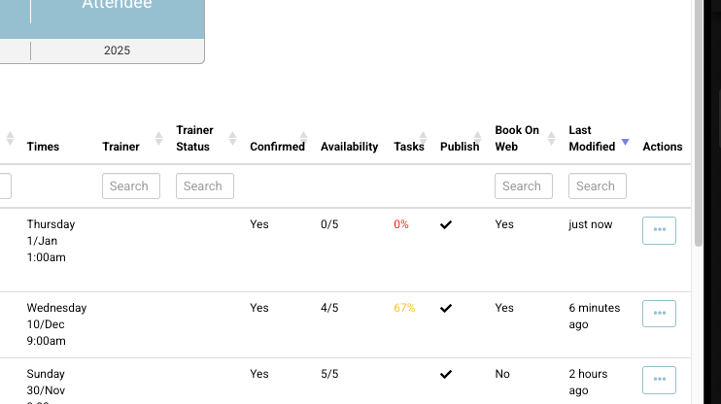
Task: Click Publish checkmark in Wednesday 10/Dec row
Action: (x=446, y=308)
